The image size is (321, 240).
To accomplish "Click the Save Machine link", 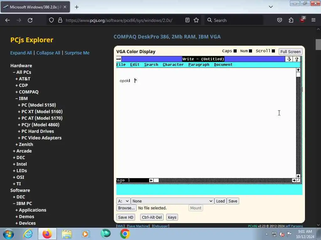I will (x=138, y=226).
